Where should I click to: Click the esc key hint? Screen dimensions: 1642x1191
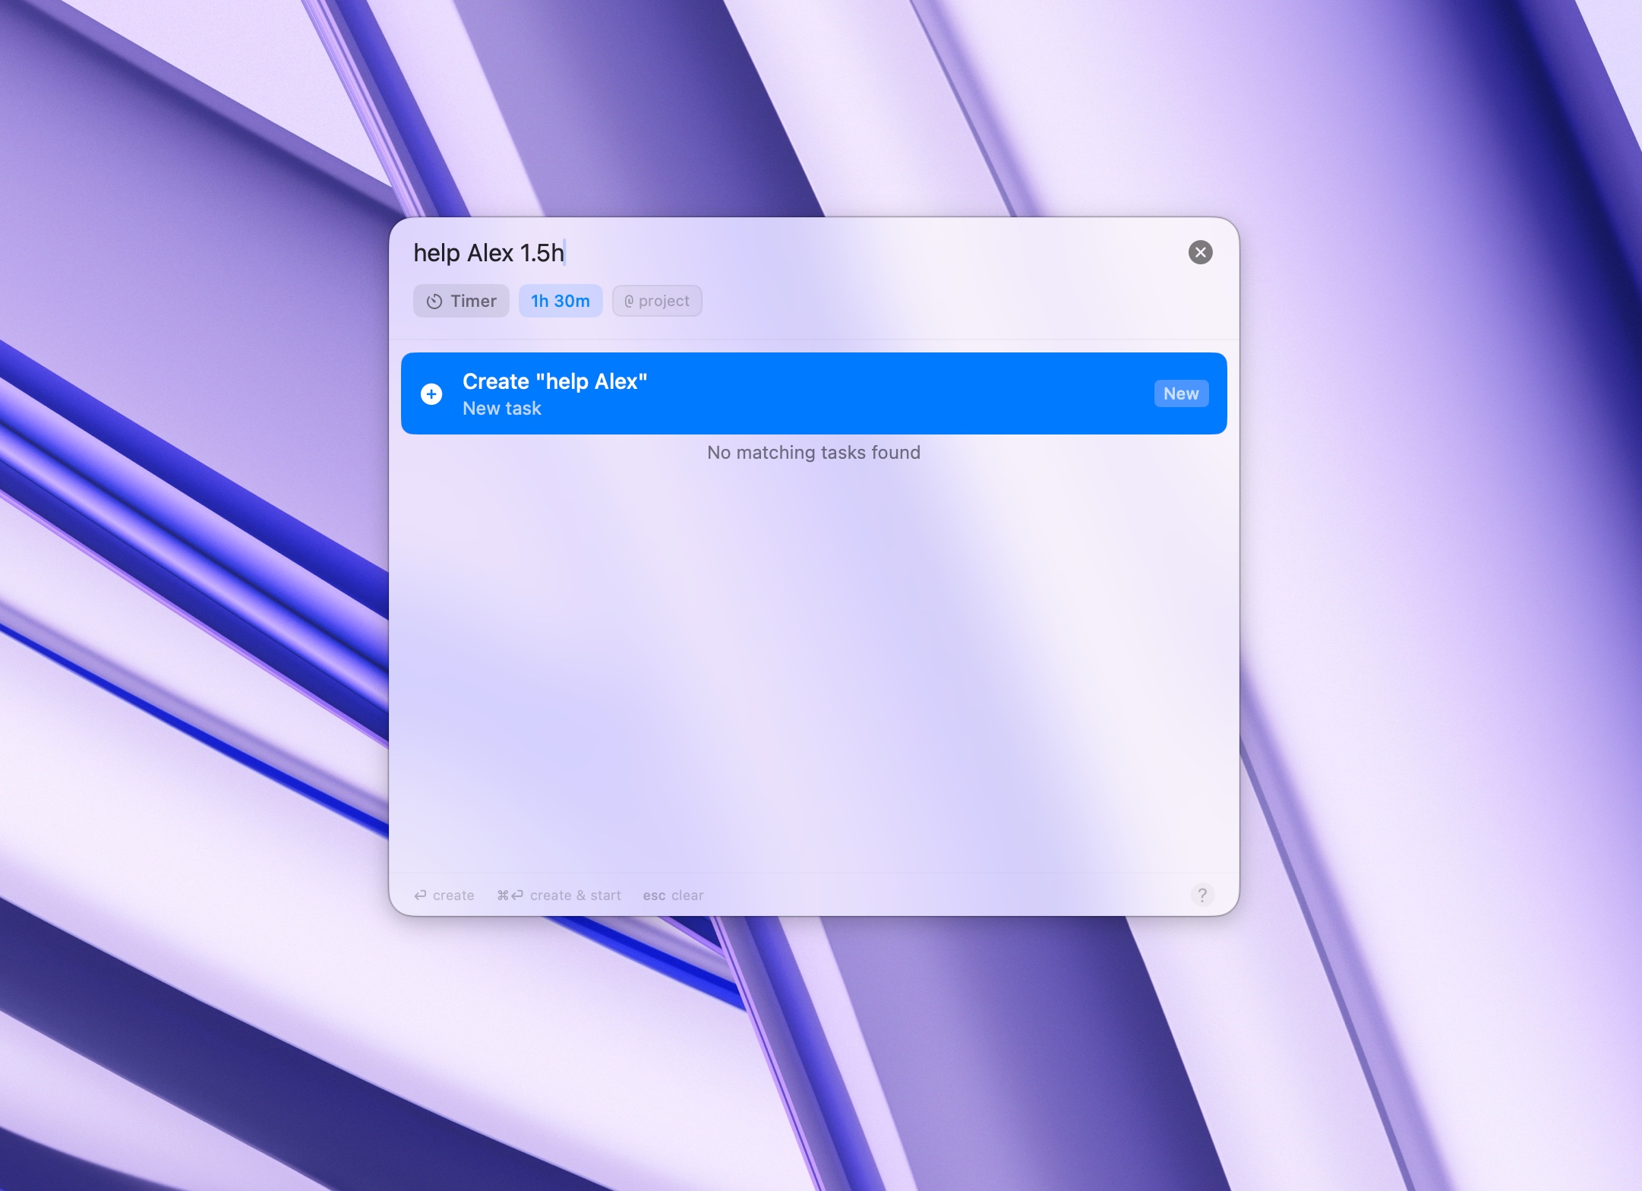click(x=654, y=896)
